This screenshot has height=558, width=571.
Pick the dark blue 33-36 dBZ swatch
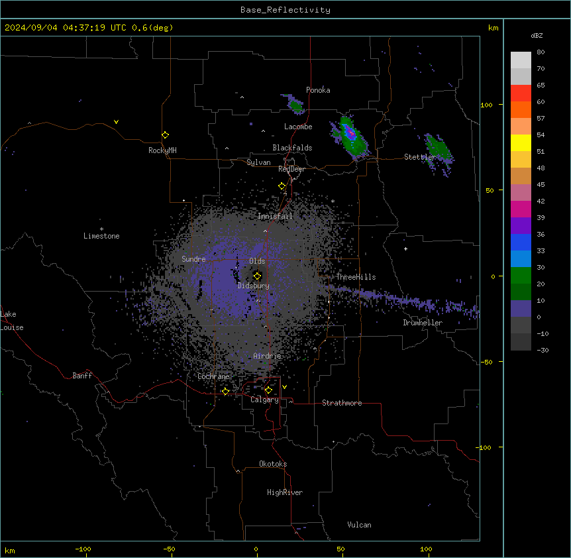point(521,242)
